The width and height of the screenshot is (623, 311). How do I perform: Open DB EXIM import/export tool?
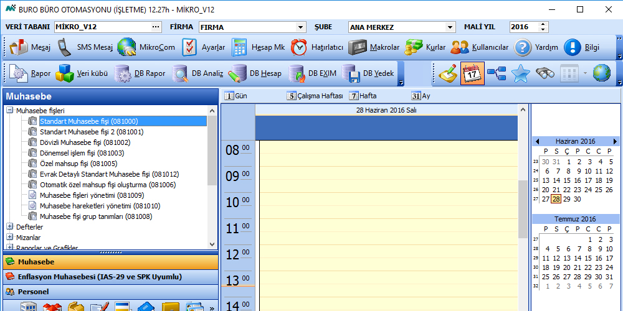312,73
